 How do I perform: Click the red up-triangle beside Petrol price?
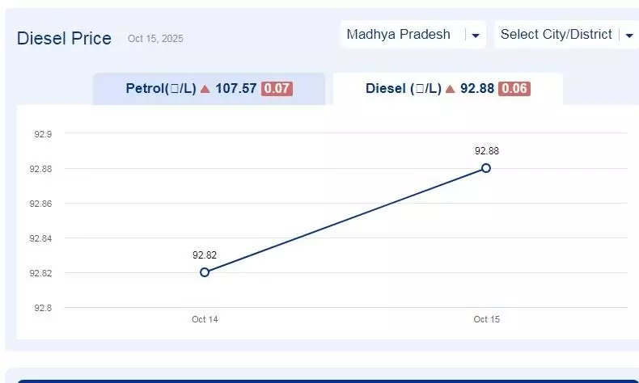coord(205,89)
